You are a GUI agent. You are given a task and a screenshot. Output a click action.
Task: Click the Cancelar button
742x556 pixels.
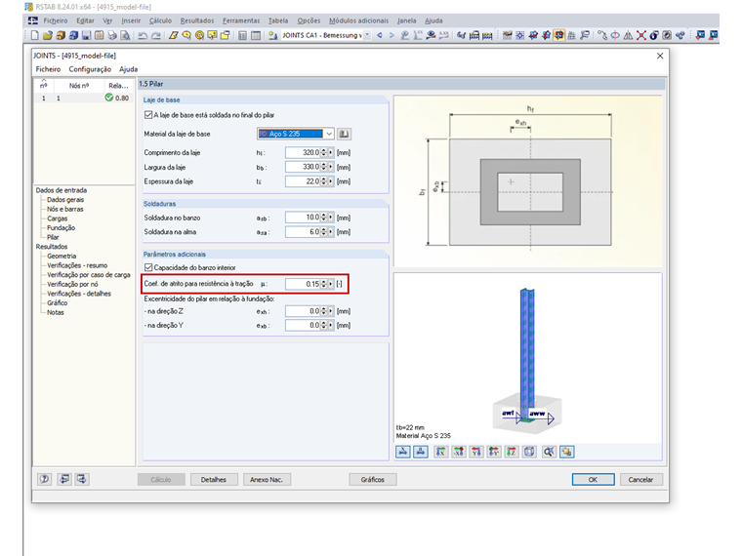click(x=640, y=479)
